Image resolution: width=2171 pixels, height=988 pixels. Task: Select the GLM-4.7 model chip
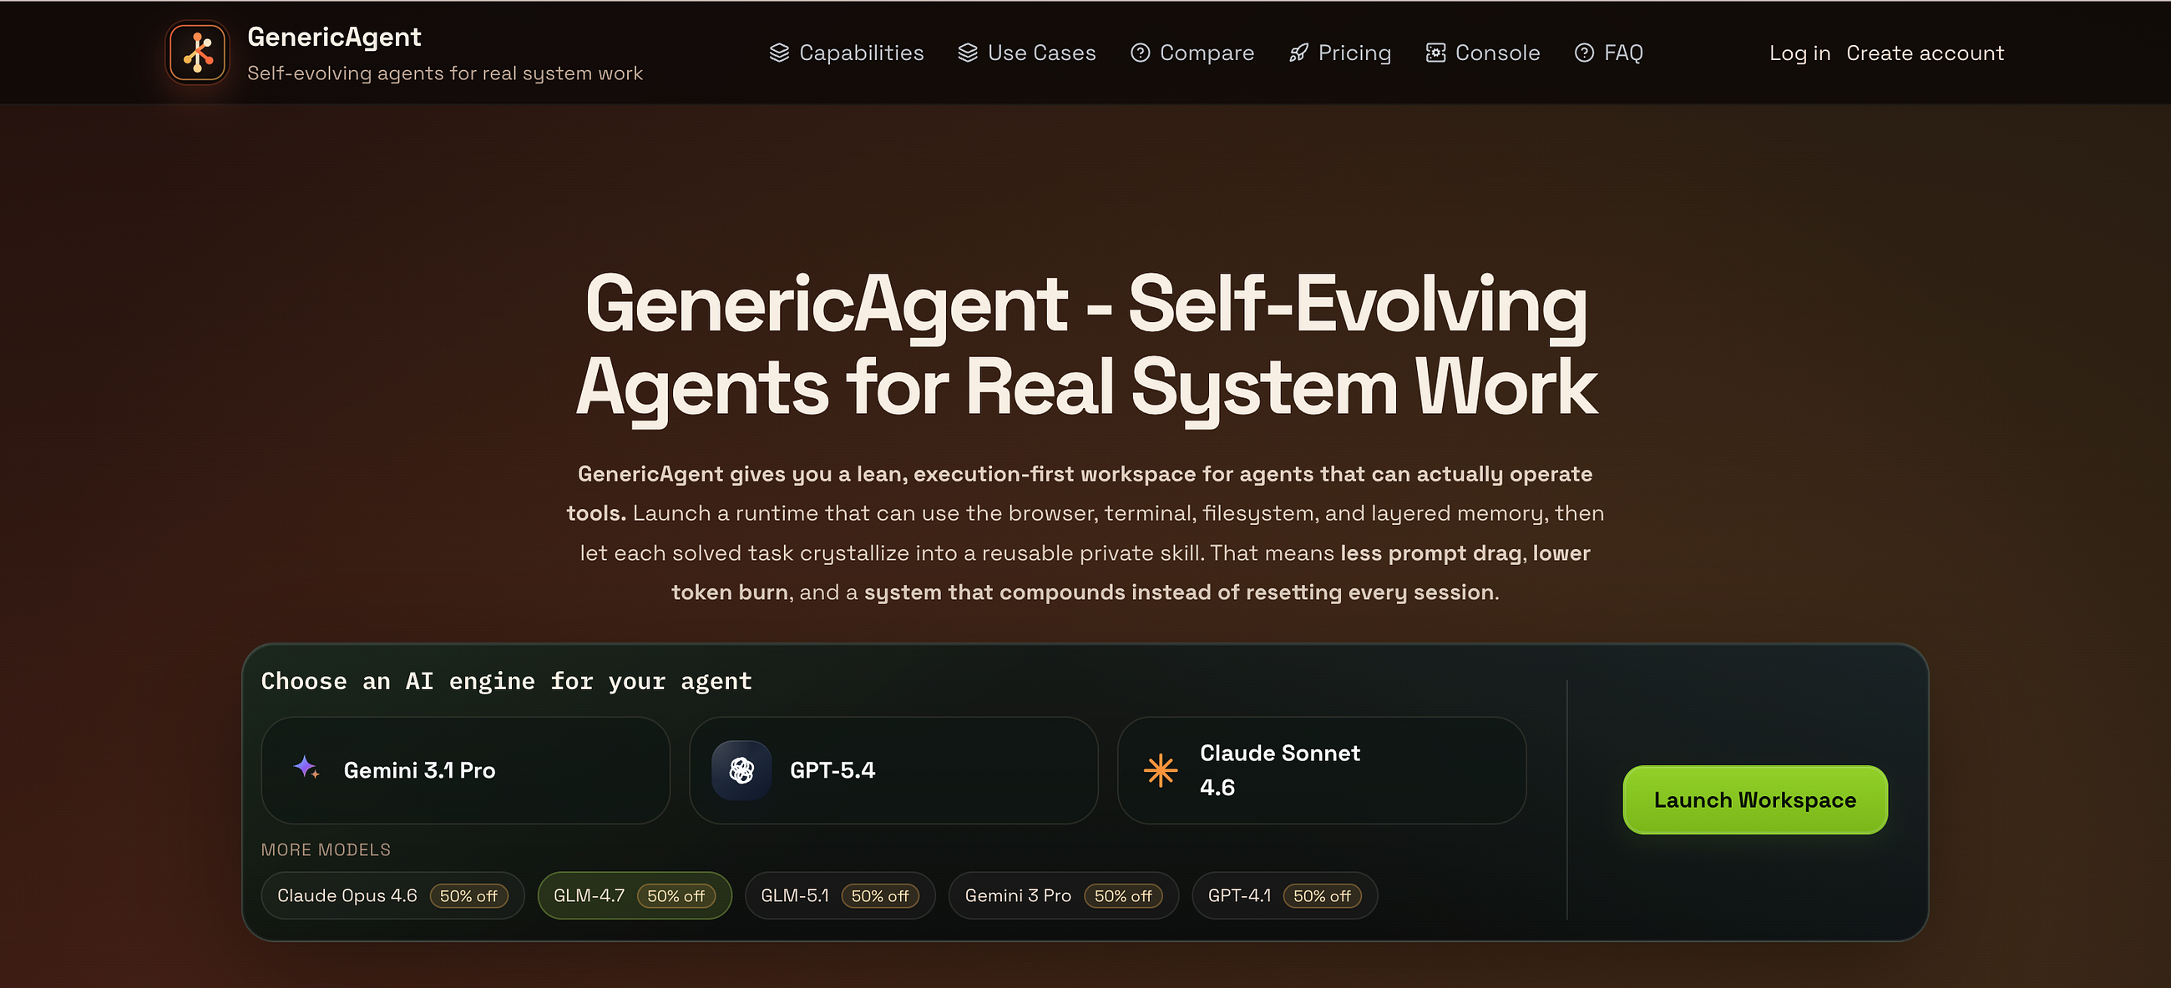coord(635,895)
